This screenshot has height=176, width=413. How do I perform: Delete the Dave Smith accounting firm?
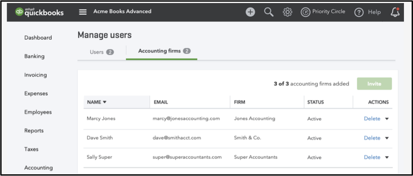pyautogui.click(x=372, y=138)
